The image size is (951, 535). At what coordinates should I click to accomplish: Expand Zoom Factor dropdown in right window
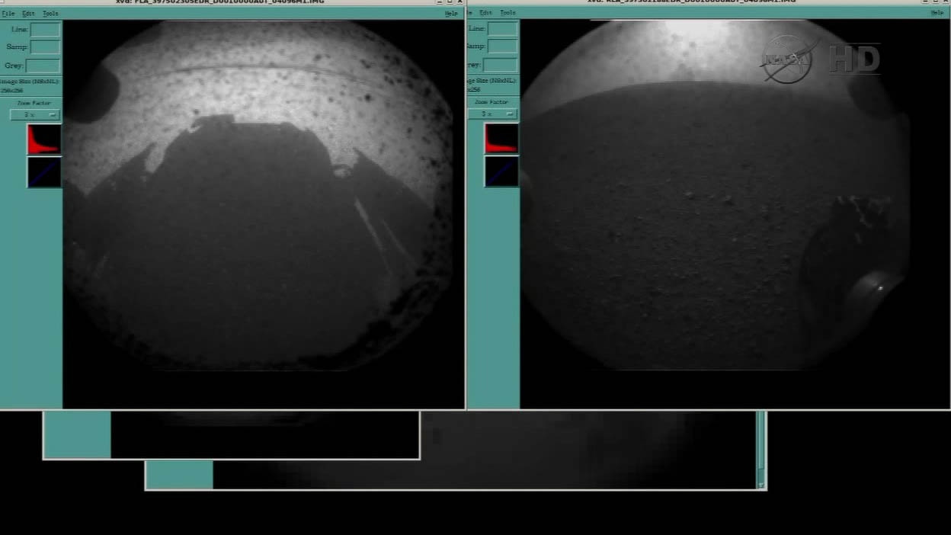coord(492,114)
